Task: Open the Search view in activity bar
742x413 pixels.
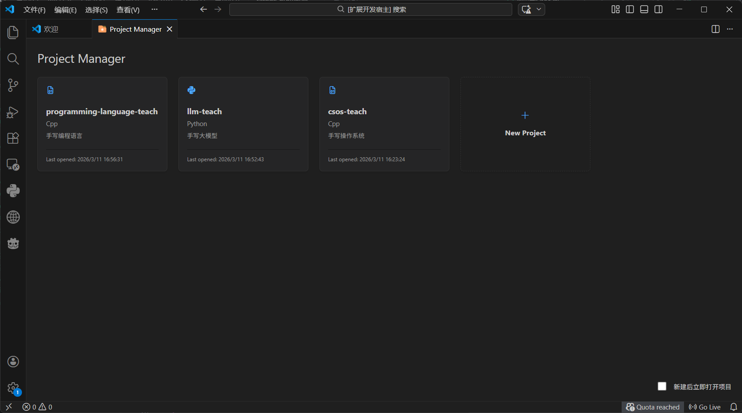Action: (13, 59)
